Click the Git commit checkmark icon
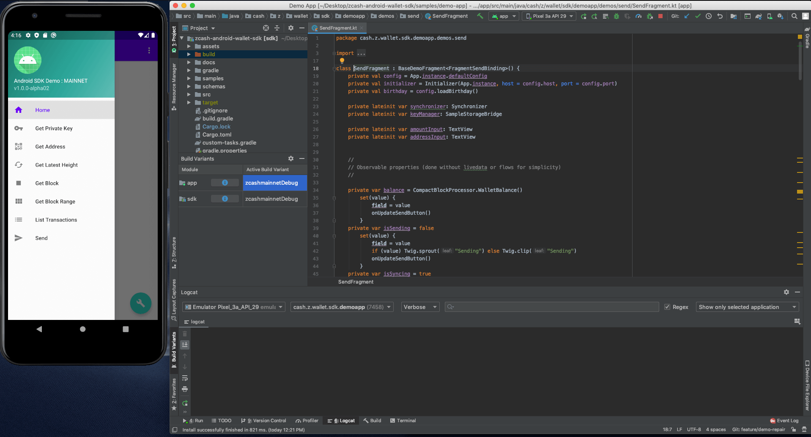Viewport: 811px width, 437px height. point(698,16)
